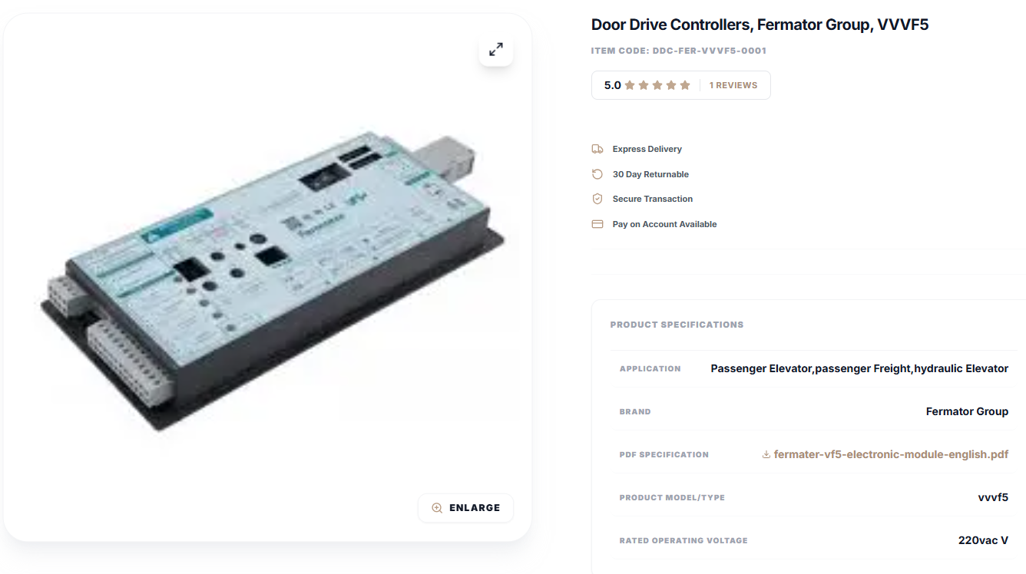
Task: Click the Express Delivery label
Action: point(647,149)
